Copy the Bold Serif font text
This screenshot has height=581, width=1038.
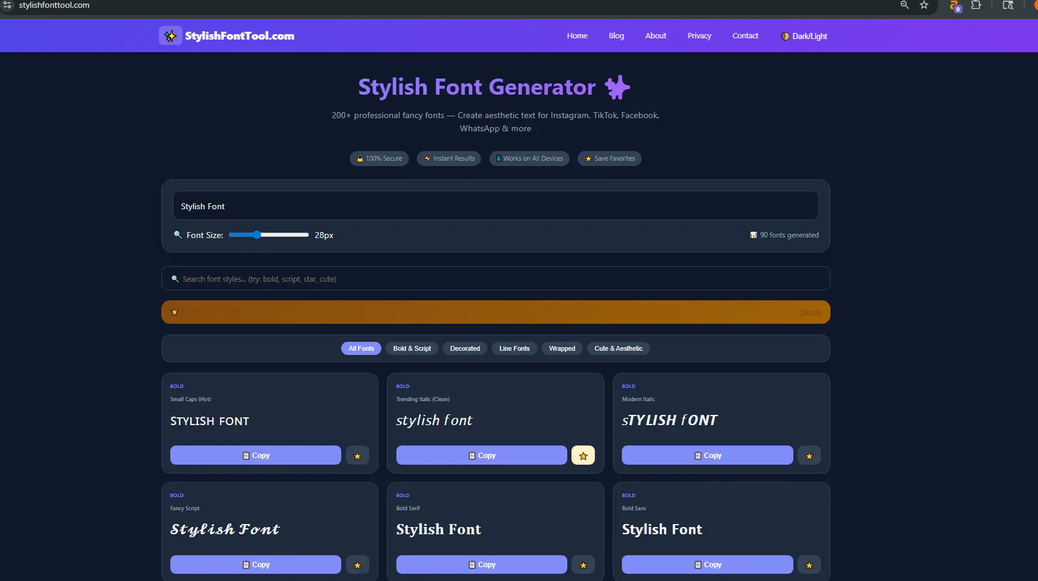coord(482,564)
